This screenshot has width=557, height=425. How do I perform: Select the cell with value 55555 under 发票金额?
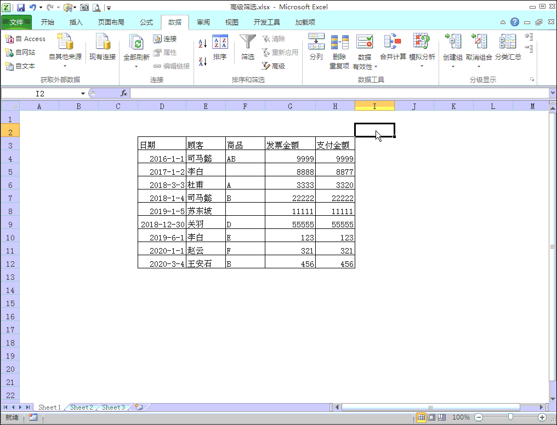(290, 224)
